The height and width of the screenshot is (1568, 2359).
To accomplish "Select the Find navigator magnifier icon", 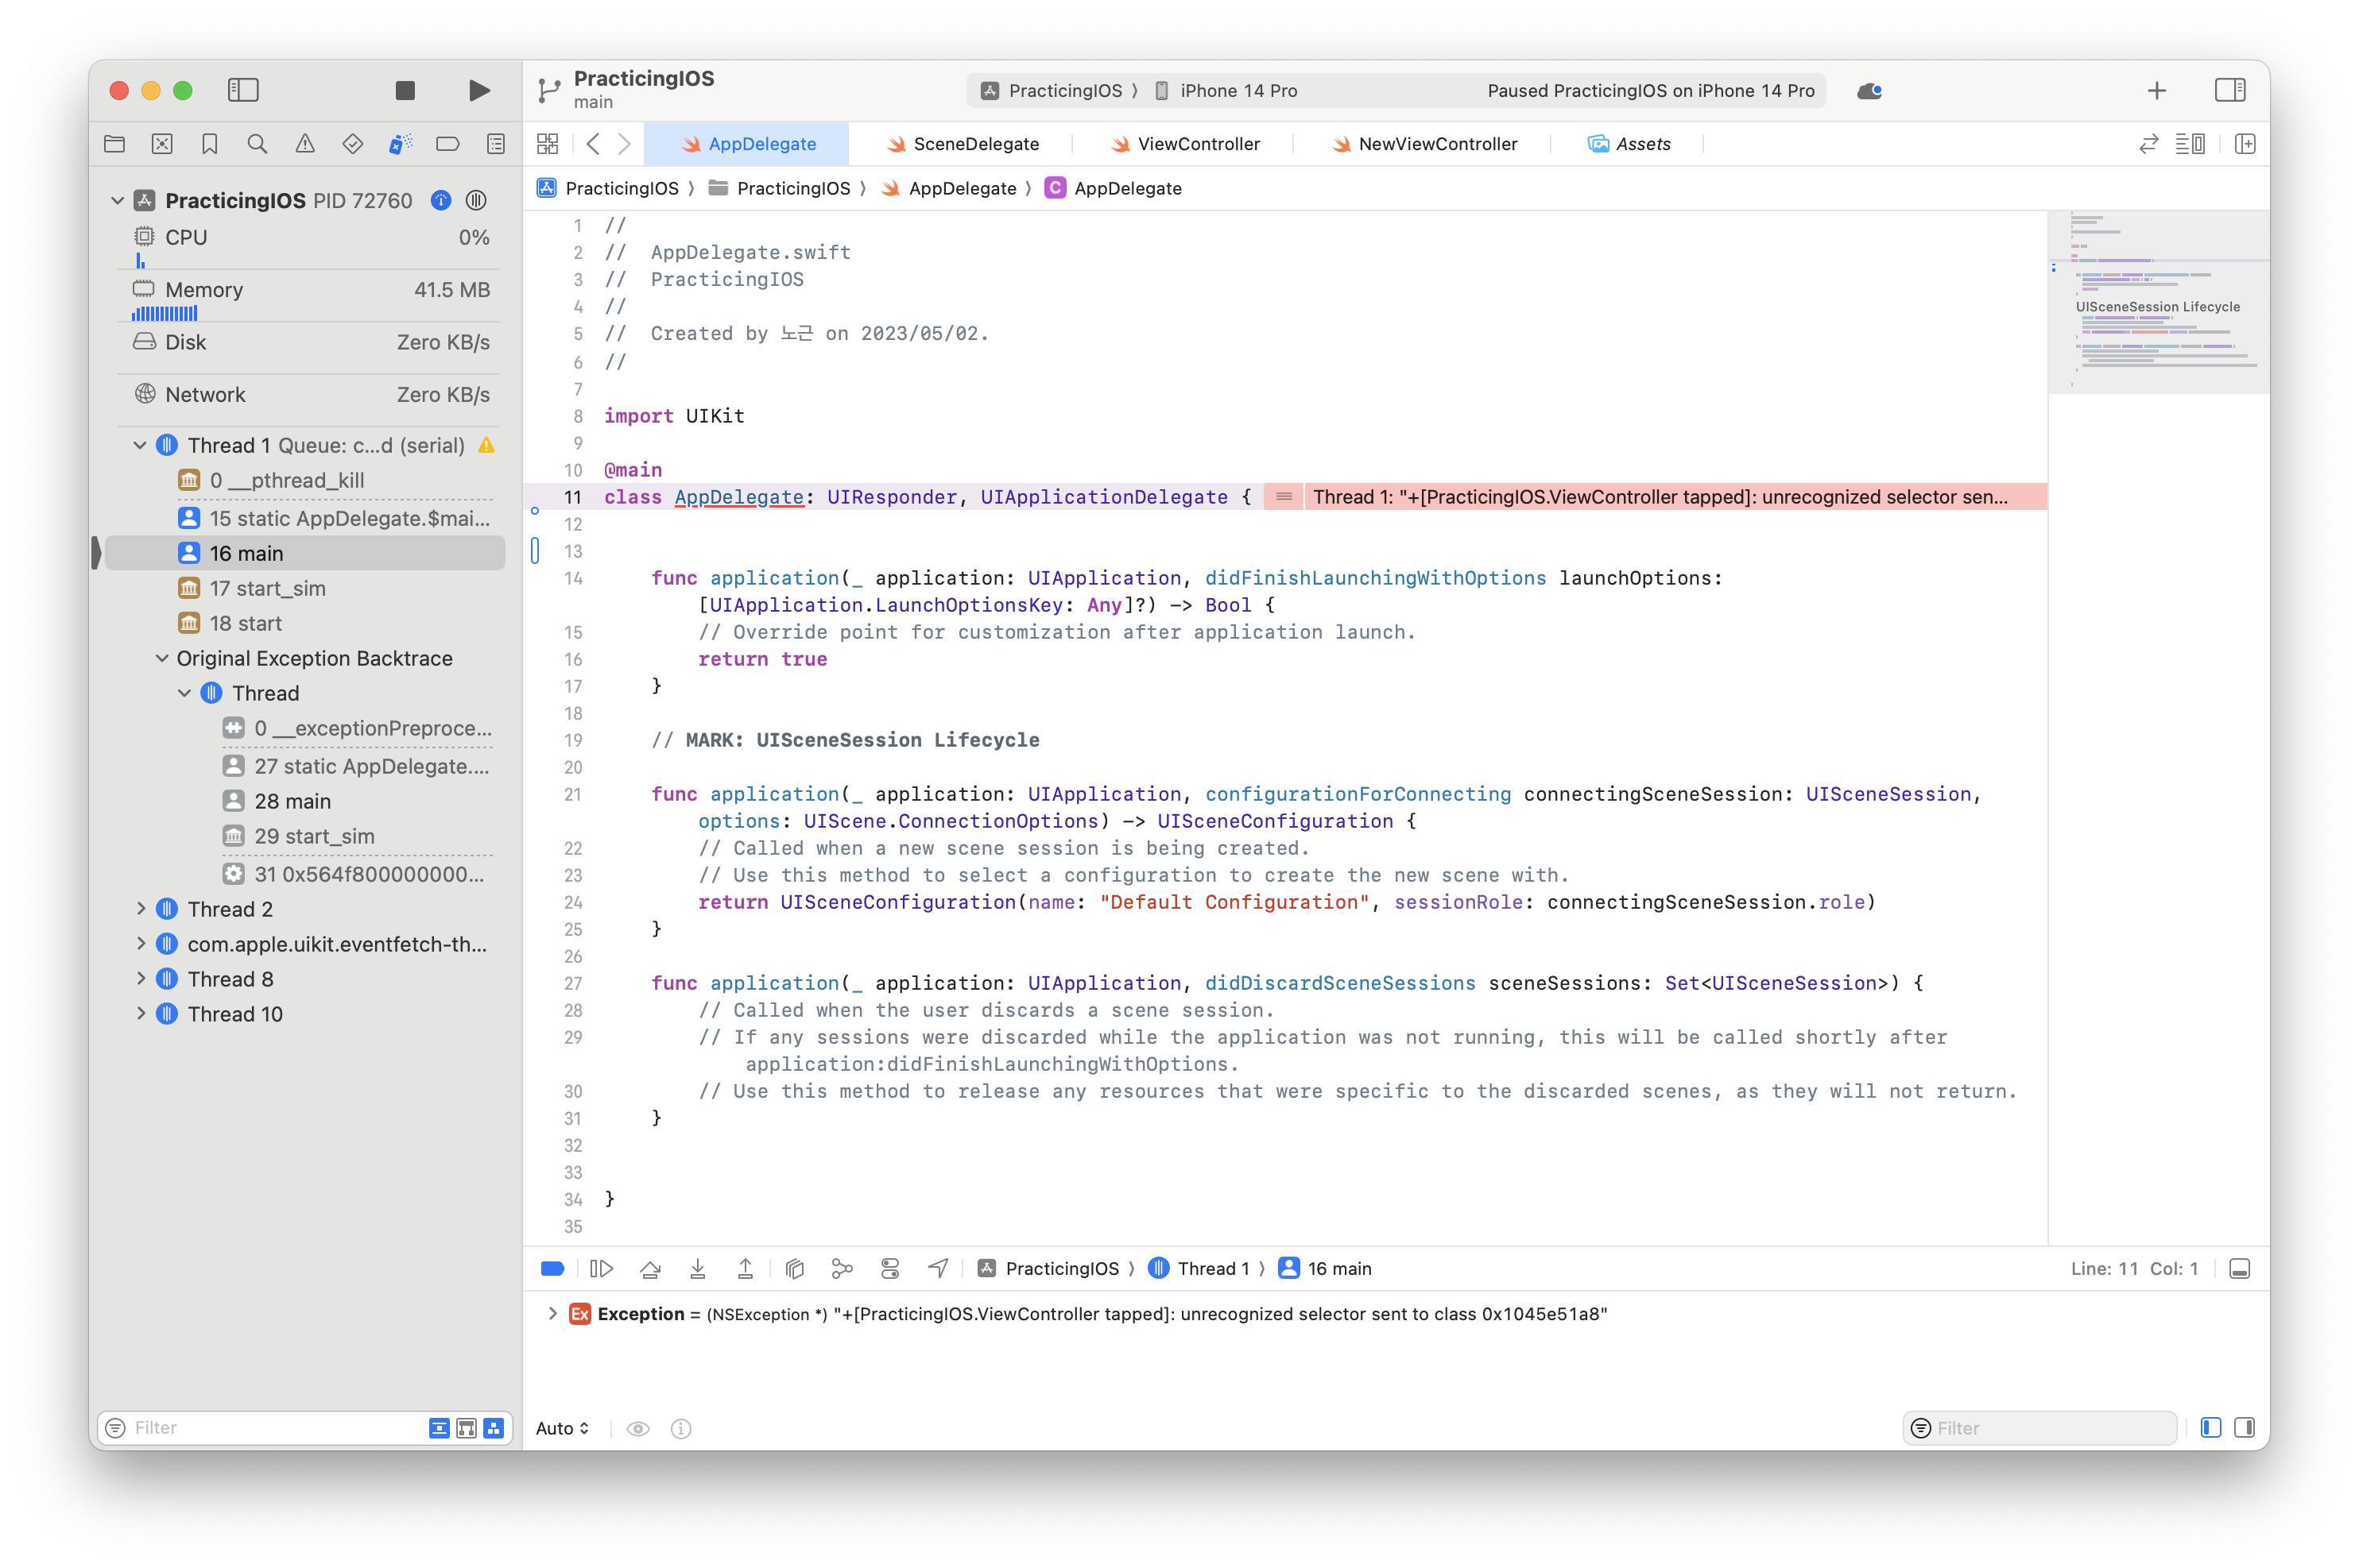I will click(257, 144).
